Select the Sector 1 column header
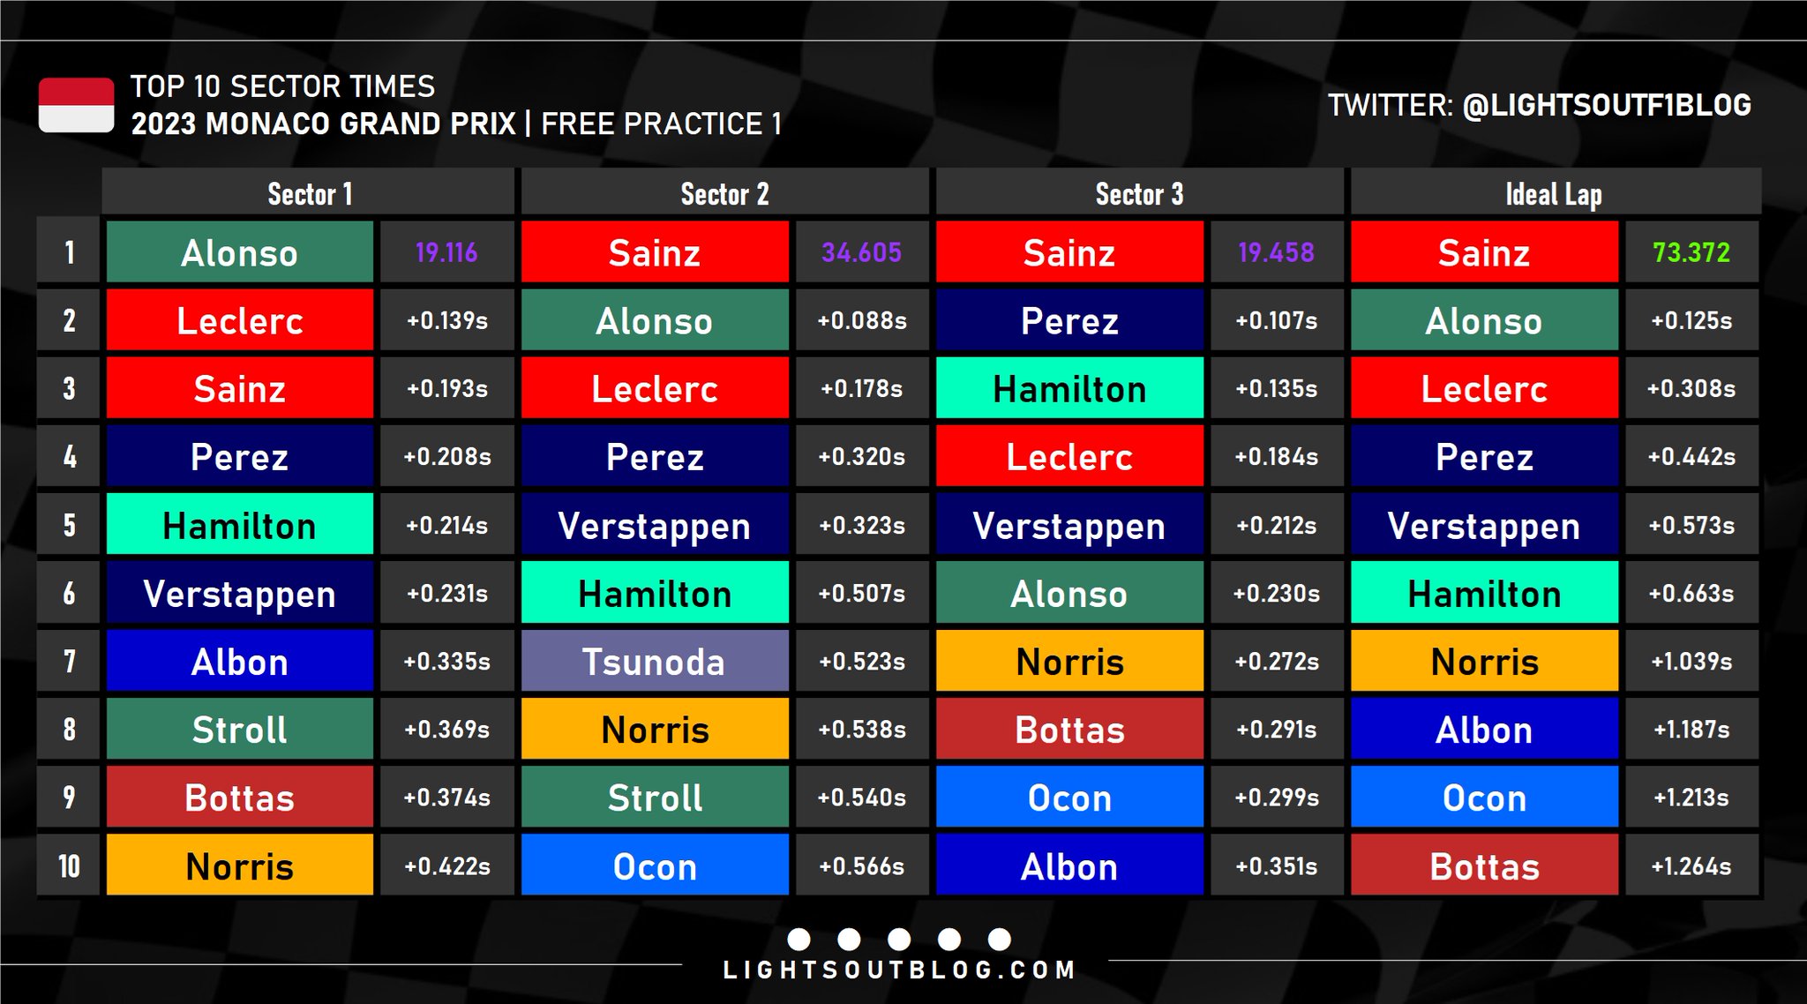The height and width of the screenshot is (1004, 1807). (309, 191)
